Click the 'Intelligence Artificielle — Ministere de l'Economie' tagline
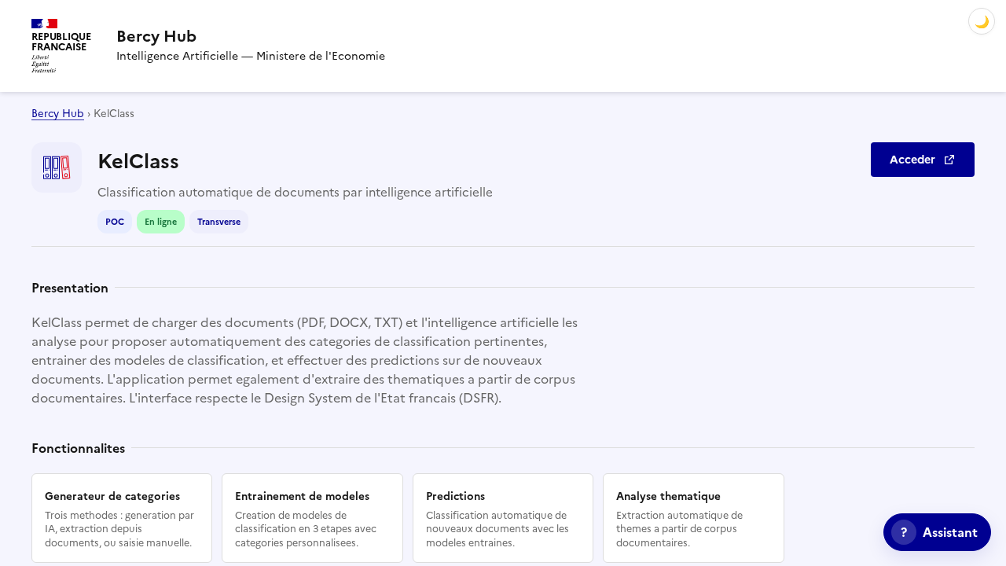Viewport: 1006px width, 566px height. (x=251, y=56)
